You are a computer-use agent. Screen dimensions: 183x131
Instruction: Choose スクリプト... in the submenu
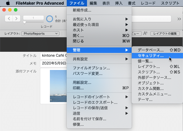click(157, 72)
